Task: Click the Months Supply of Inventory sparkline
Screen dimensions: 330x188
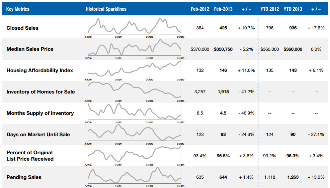Action: (x=134, y=112)
